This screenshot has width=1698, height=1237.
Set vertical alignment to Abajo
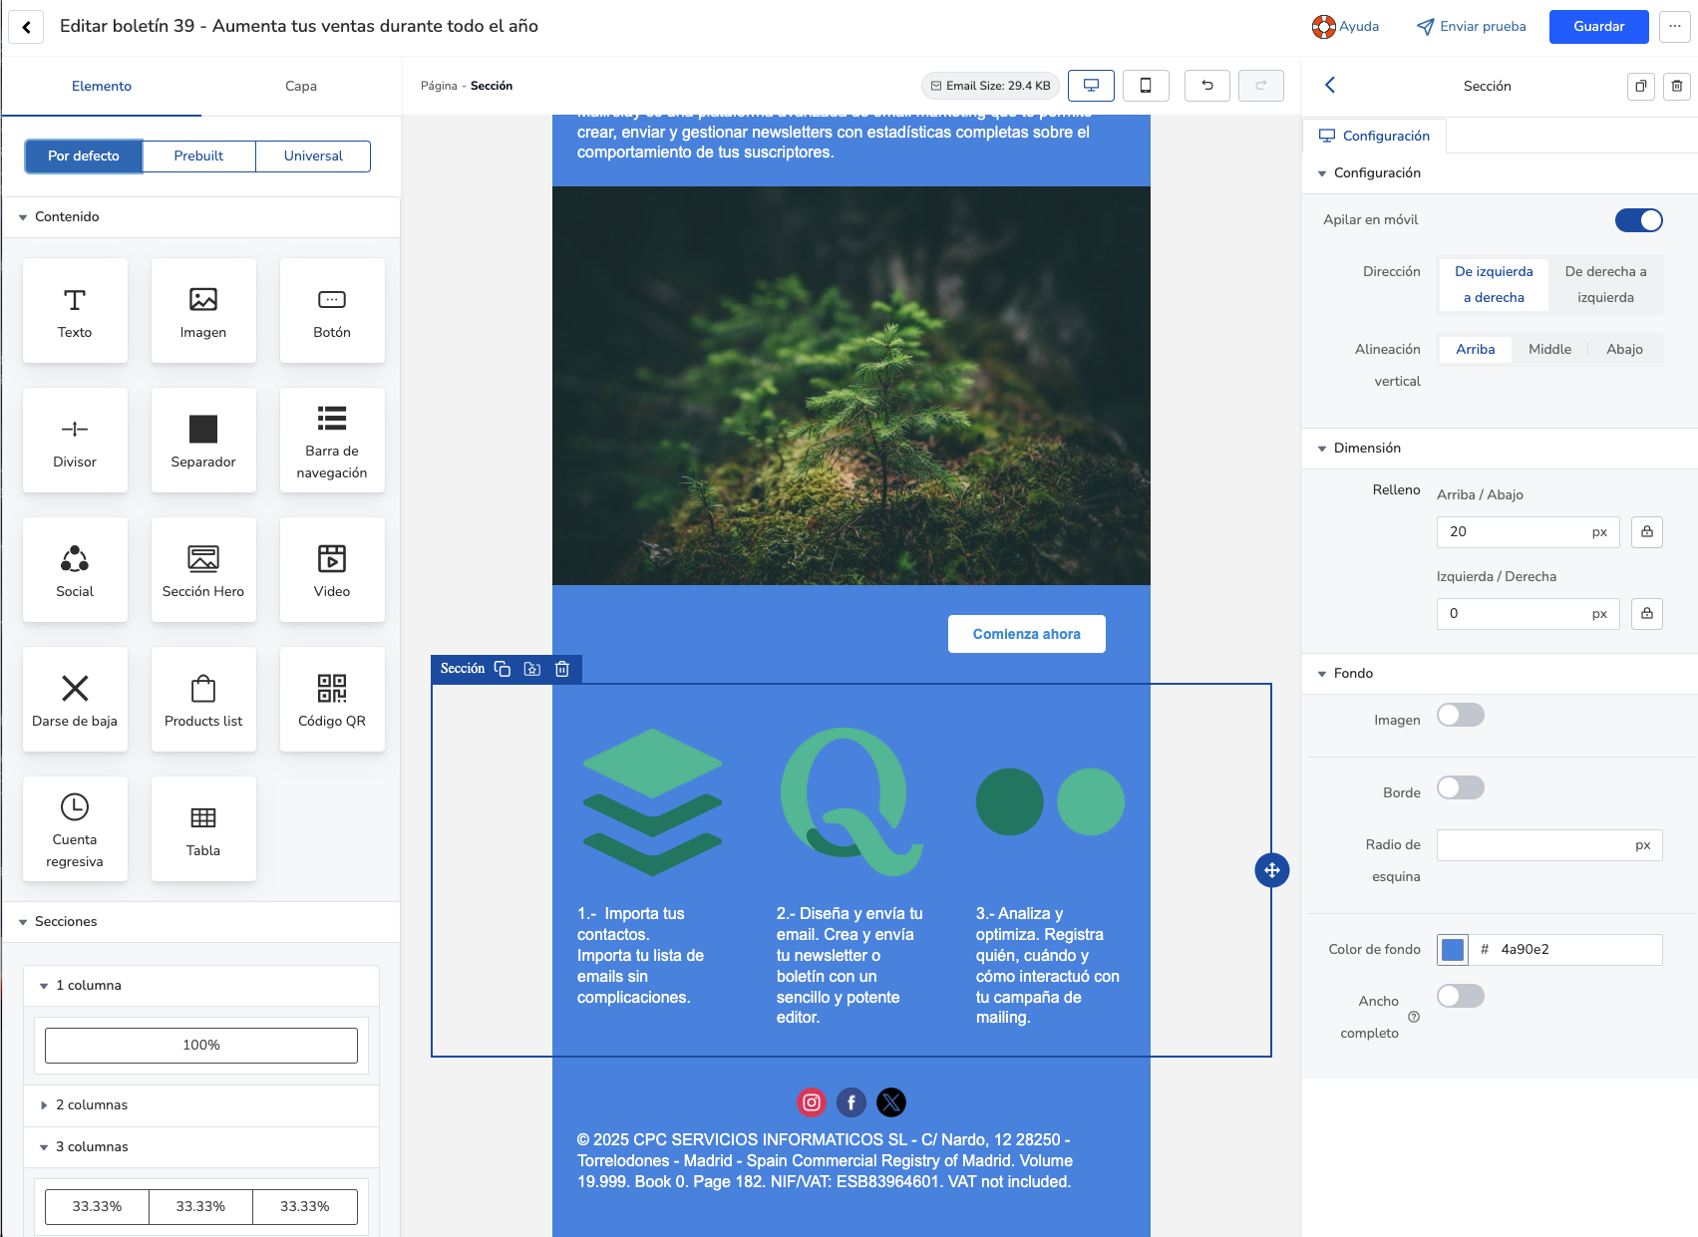(1624, 349)
